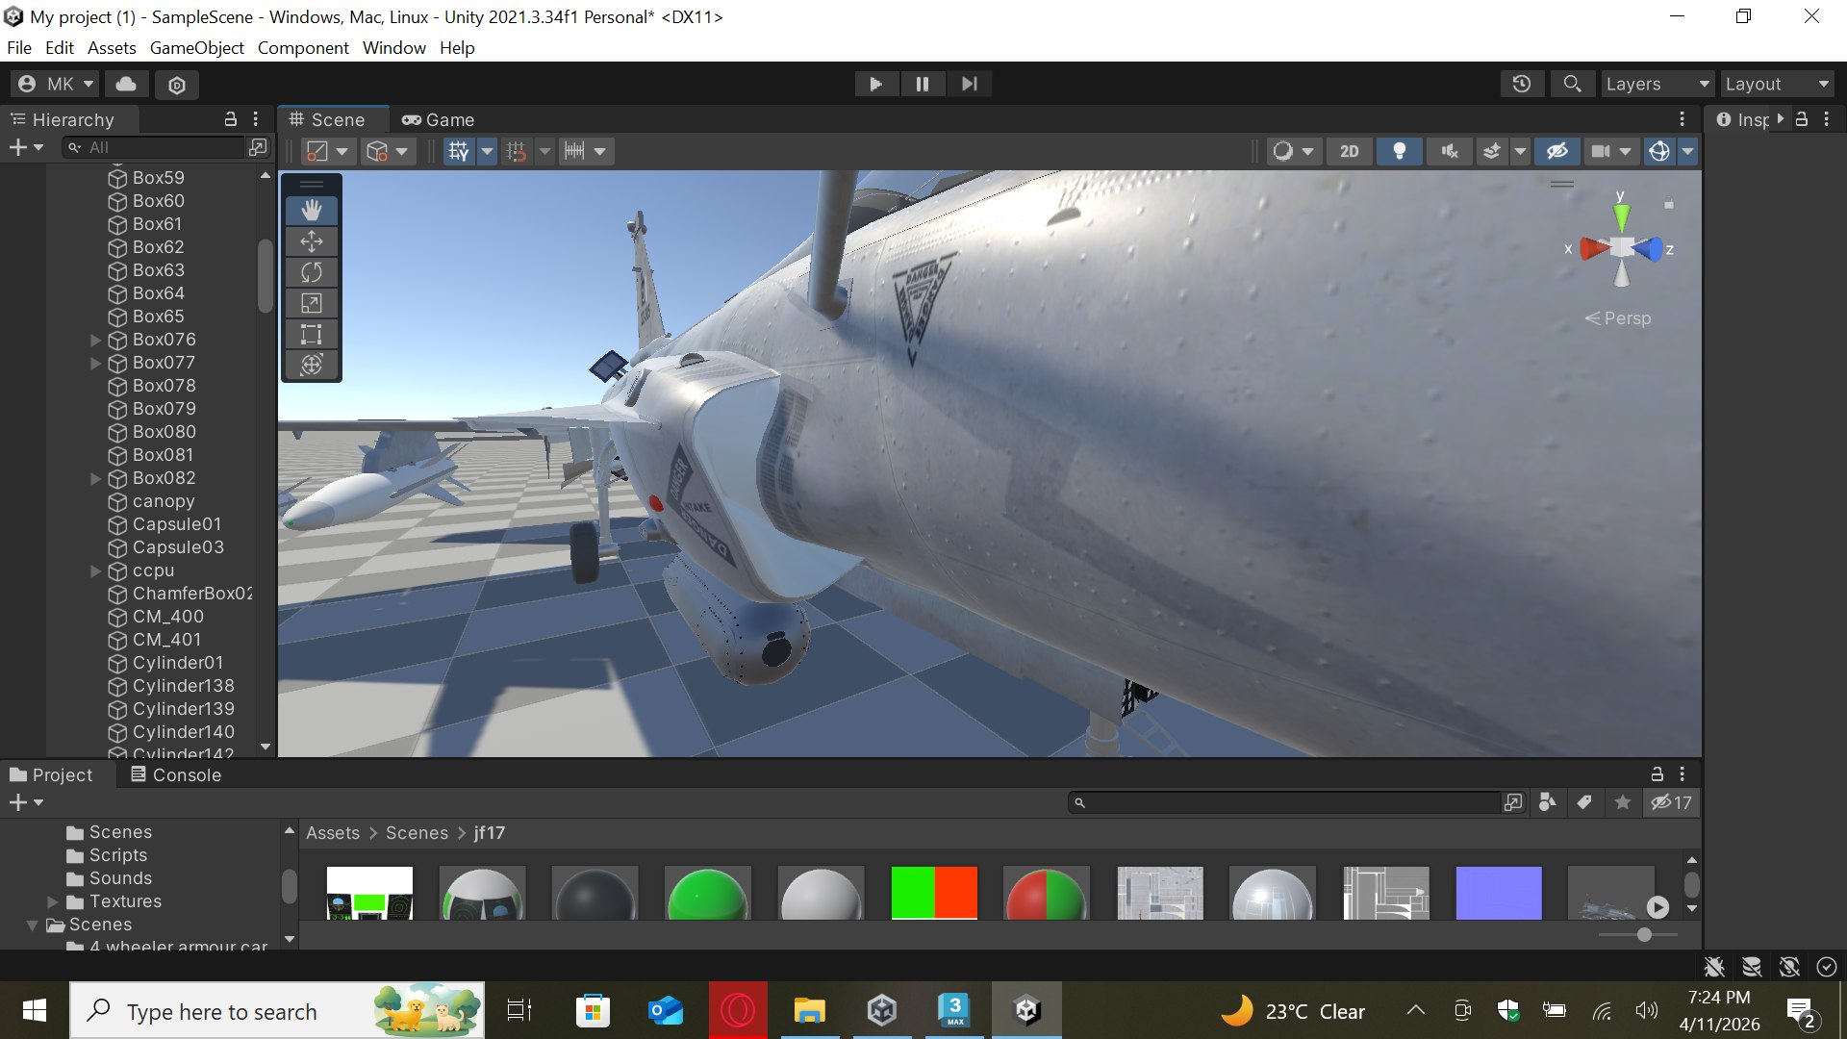The image size is (1847, 1039).
Task: Select the Rotate tool
Action: (x=311, y=272)
